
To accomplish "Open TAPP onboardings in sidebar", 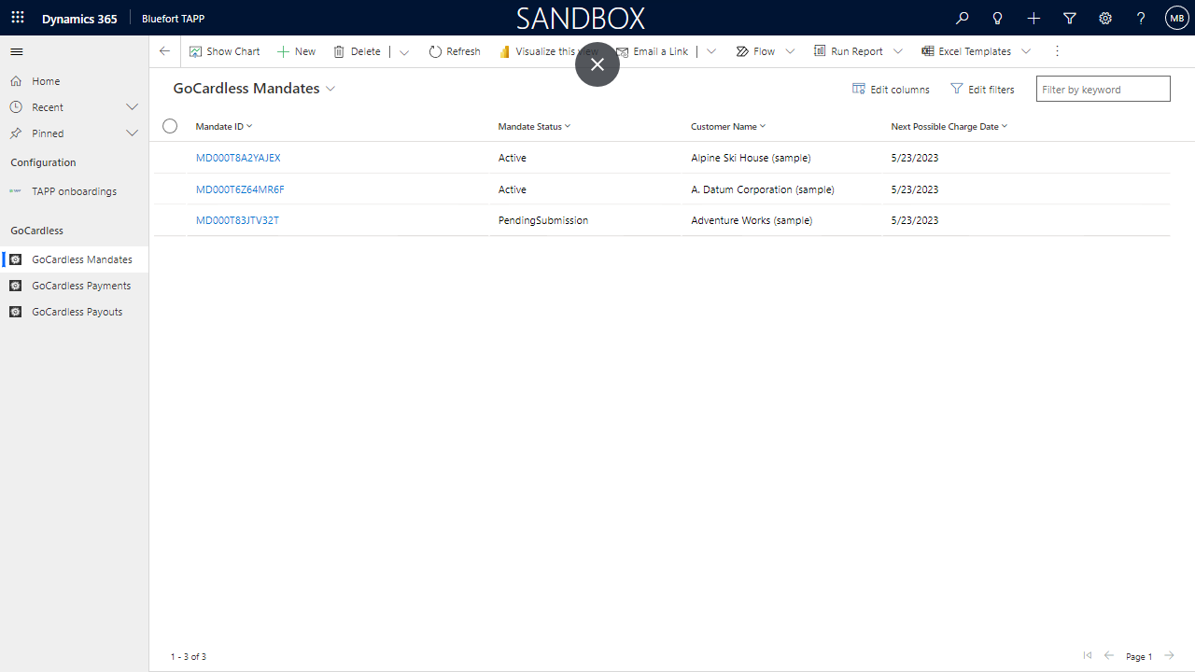I will click(x=75, y=191).
